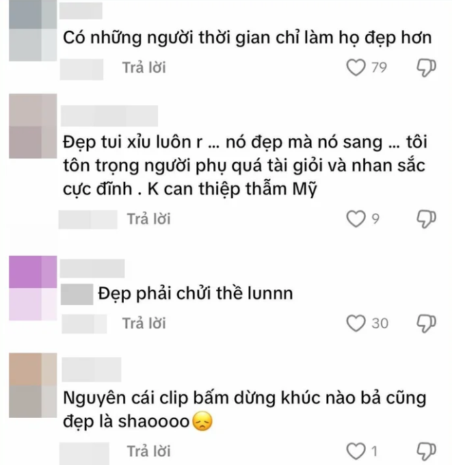Open the blurred avatar of the first commenter

(33, 29)
